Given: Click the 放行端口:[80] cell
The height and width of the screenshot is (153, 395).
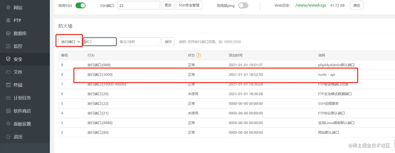Looking at the screenshot, I should click(98, 132).
